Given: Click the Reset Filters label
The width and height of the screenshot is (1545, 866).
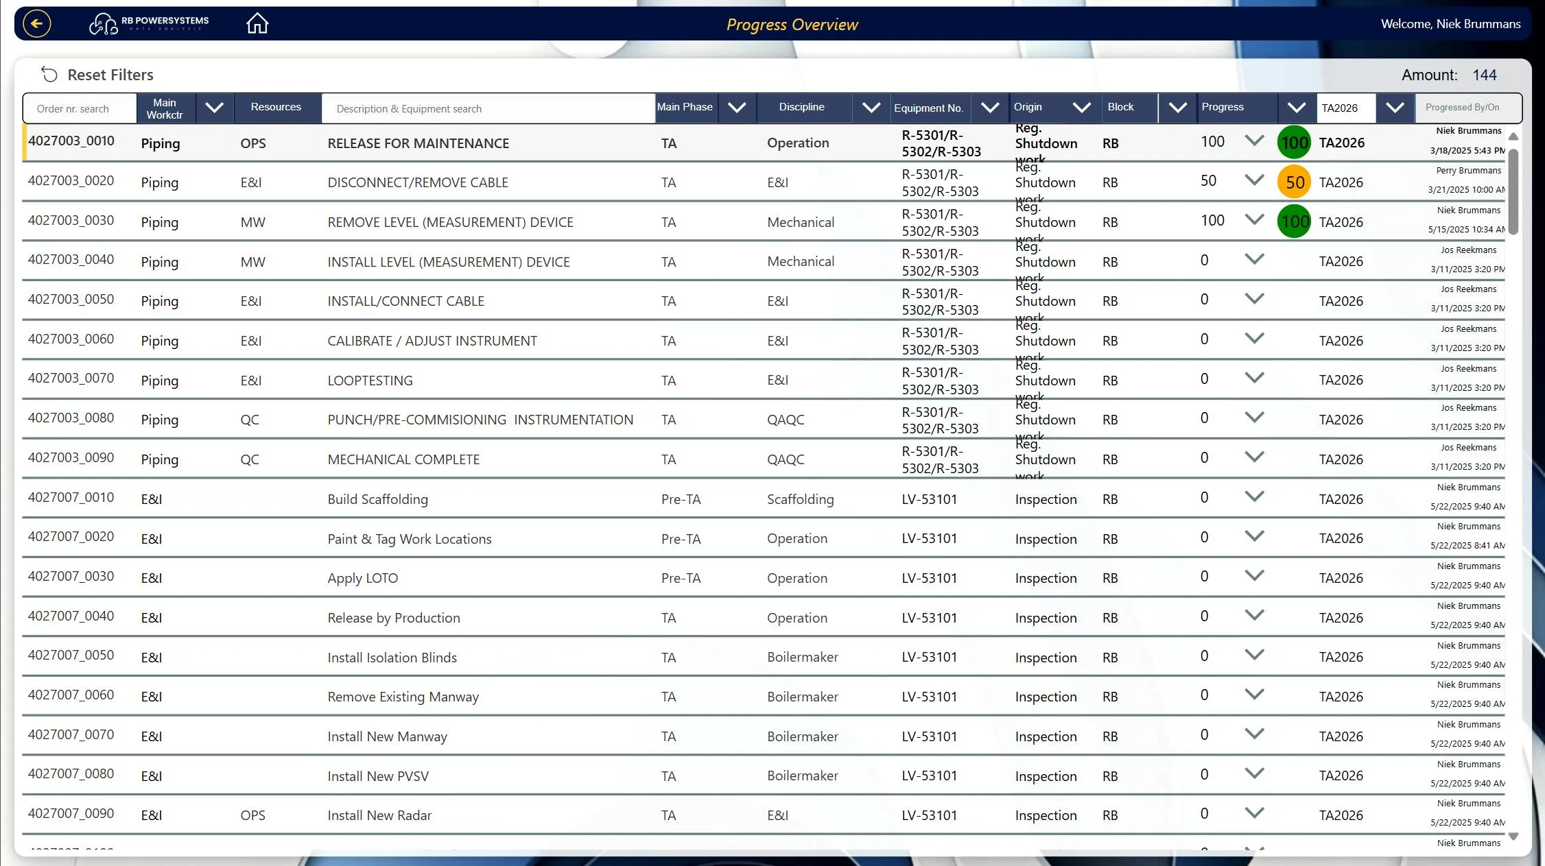Looking at the screenshot, I should pyautogui.click(x=110, y=75).
